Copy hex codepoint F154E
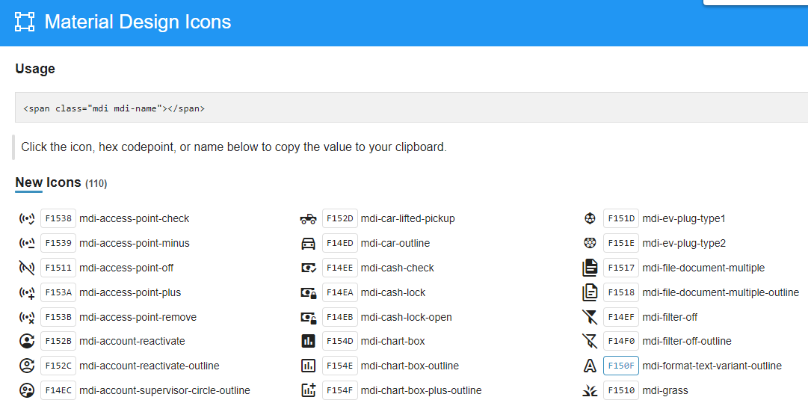Viewport: 808px width, 403px height. coord(340,366)
